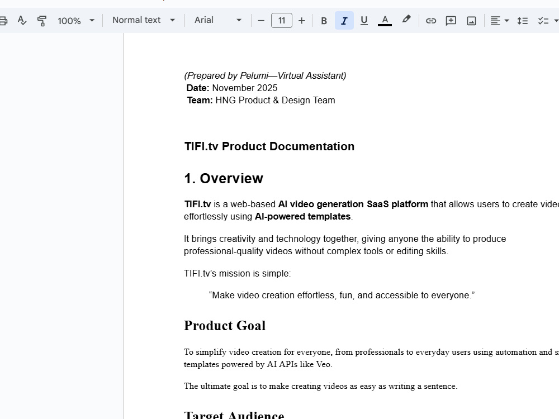559x419 pixels.
Task: Click the 'The ultimate goal is to make' sentence
Action: coord(320,386)
